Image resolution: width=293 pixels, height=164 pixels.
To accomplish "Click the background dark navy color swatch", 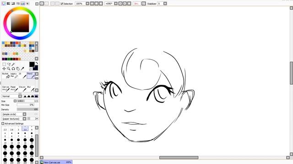I will click(x=36, y=68).
